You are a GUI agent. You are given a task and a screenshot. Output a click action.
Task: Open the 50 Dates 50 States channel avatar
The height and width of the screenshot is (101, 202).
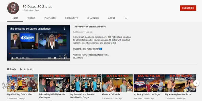(x=13, y=8)
